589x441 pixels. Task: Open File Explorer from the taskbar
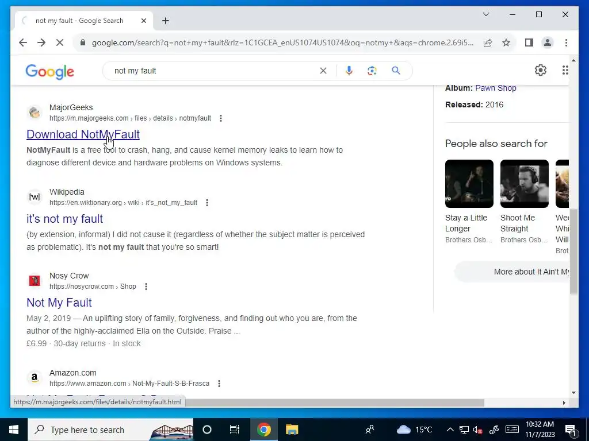(292, 430)
